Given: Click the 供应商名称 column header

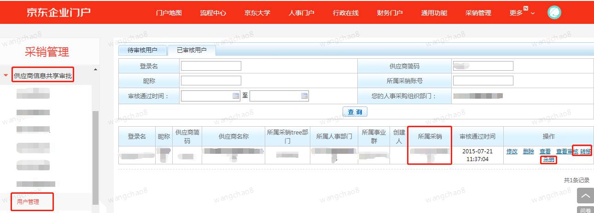Looking at the screenshot, I should point(233,137).
